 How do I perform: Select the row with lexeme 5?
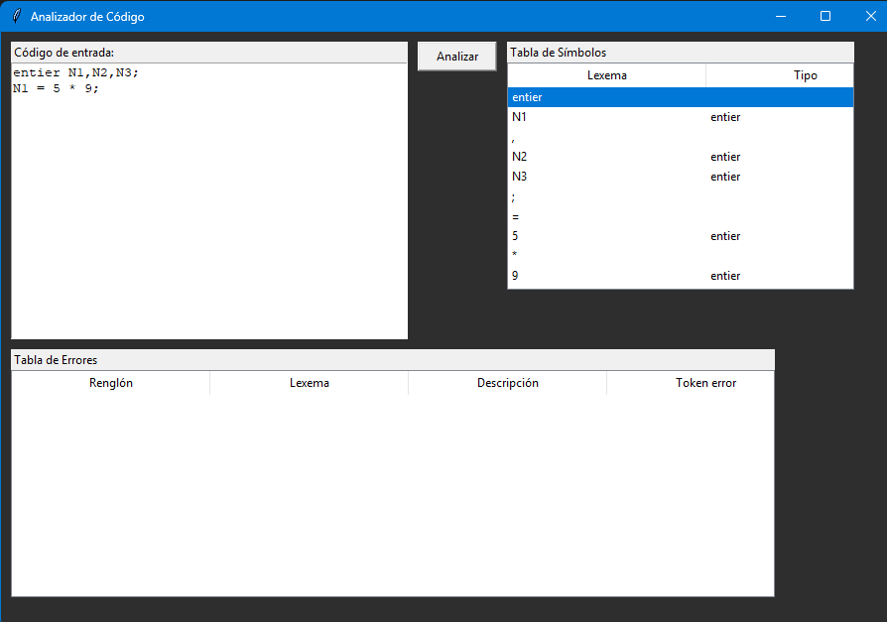(x=680, y=236)
